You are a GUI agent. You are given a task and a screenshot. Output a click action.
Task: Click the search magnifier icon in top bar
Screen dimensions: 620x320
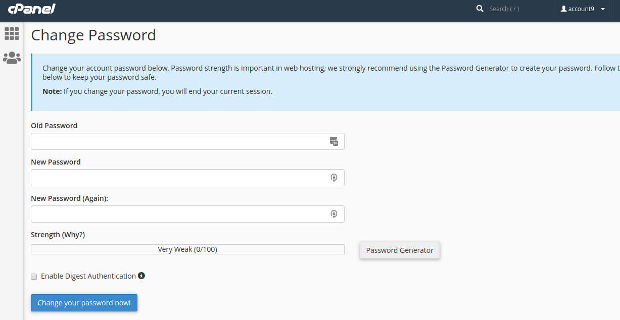(x=479, y=9)
